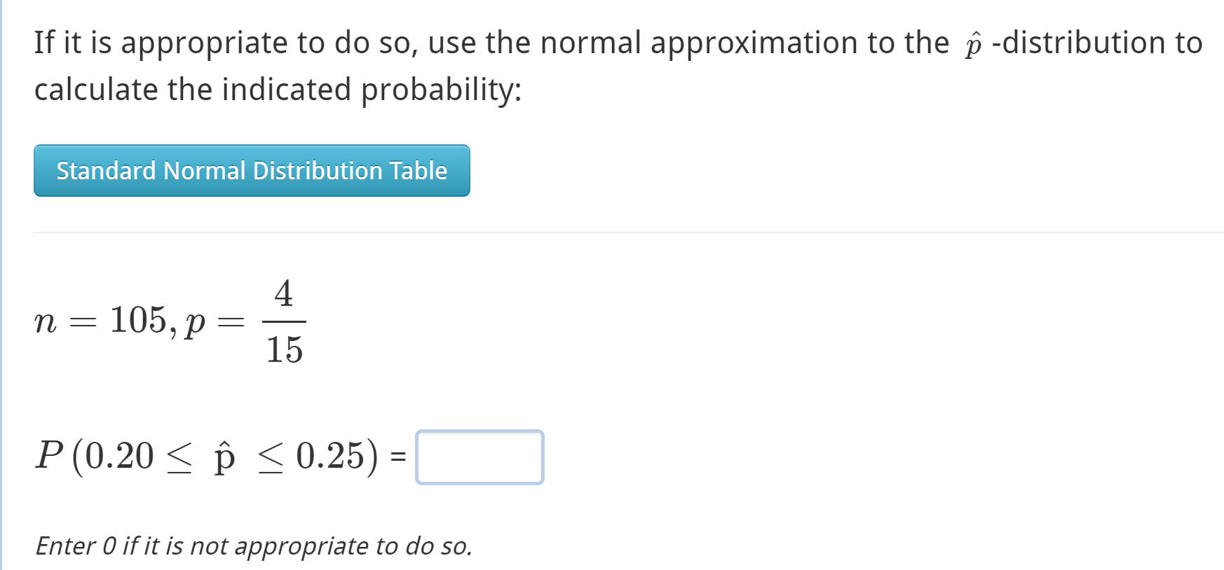Image resolution: width=1224 pixels, height=570 pixels.
Task: Click the Standard Normal Distribution Table link
Action: pos(251,171)
